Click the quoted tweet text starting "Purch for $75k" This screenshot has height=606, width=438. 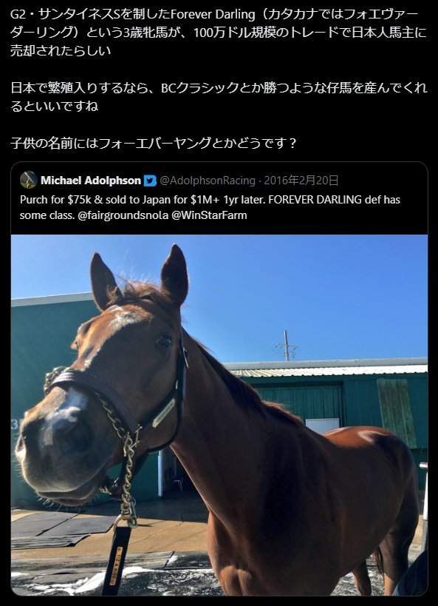[x=210, y=207]
